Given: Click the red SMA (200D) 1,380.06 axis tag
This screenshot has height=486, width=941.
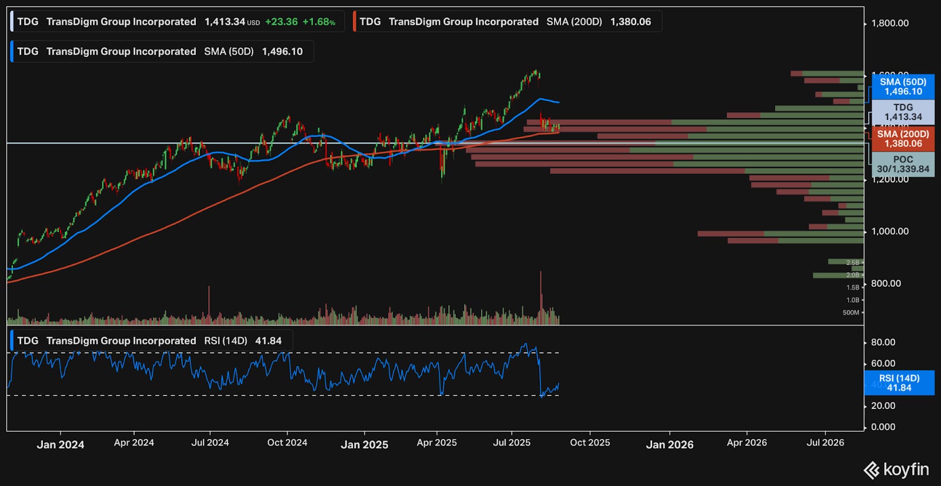Looking at the screenshot, I should click(903, 139).
